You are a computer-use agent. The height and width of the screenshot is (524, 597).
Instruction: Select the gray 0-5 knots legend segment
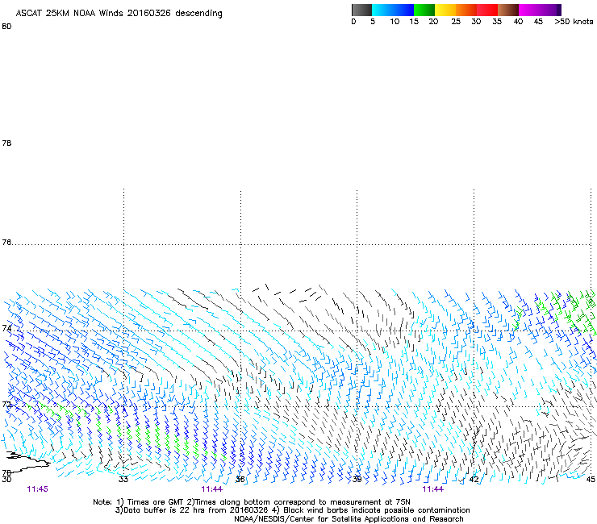click(361, 10)
